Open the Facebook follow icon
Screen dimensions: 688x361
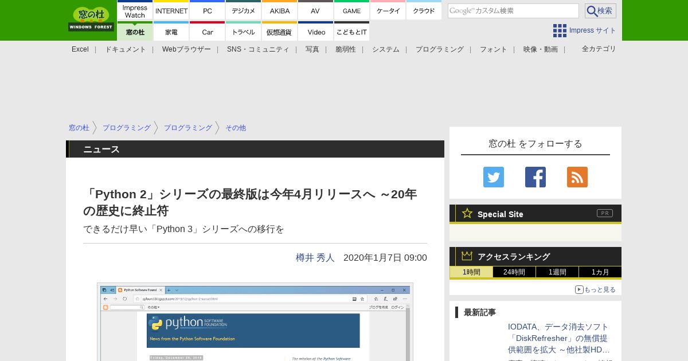click(x=535, y=177)
